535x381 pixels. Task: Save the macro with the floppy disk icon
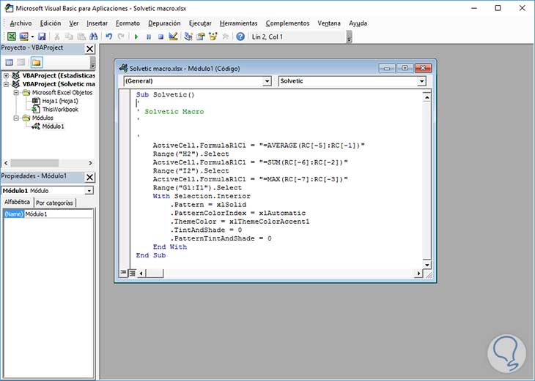(x=42, y=37)
